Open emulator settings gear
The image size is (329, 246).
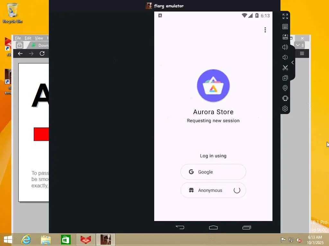coord(285,109)
